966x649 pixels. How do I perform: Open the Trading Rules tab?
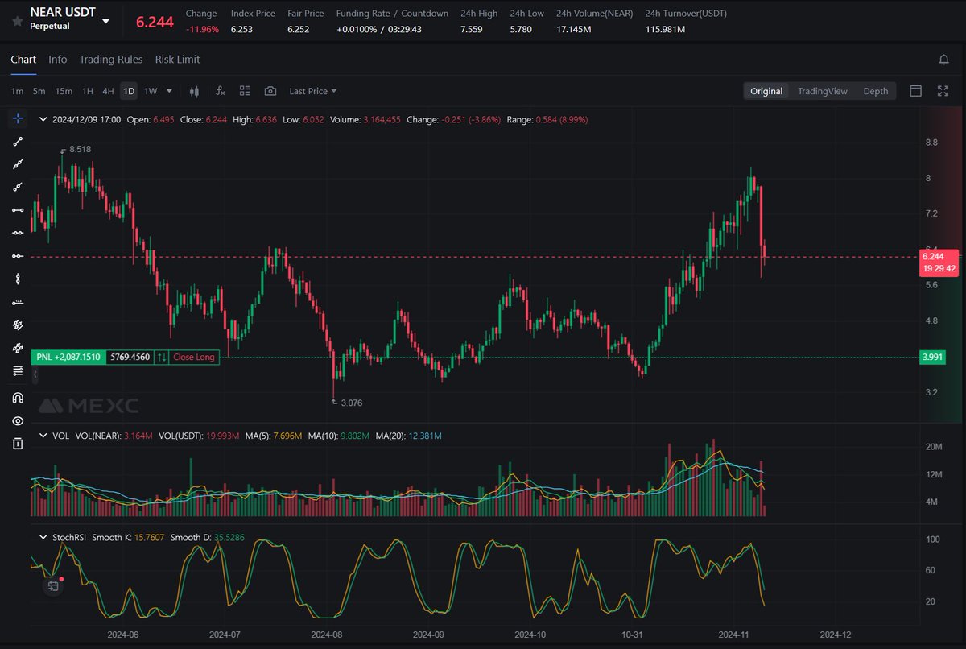click(x=111, y=60)
